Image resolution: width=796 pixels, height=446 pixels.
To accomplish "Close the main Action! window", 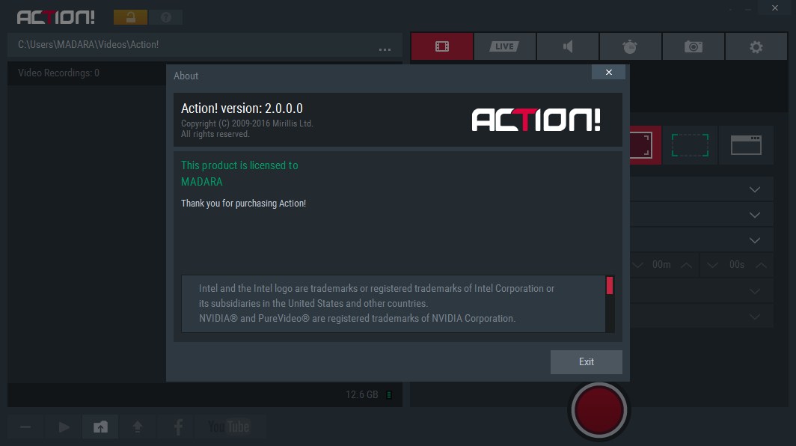I will click(x=775, y=7).
